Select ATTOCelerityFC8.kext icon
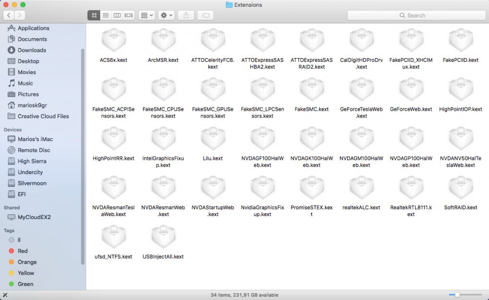The height and width of the screenshot is (300, 489). 213,40
